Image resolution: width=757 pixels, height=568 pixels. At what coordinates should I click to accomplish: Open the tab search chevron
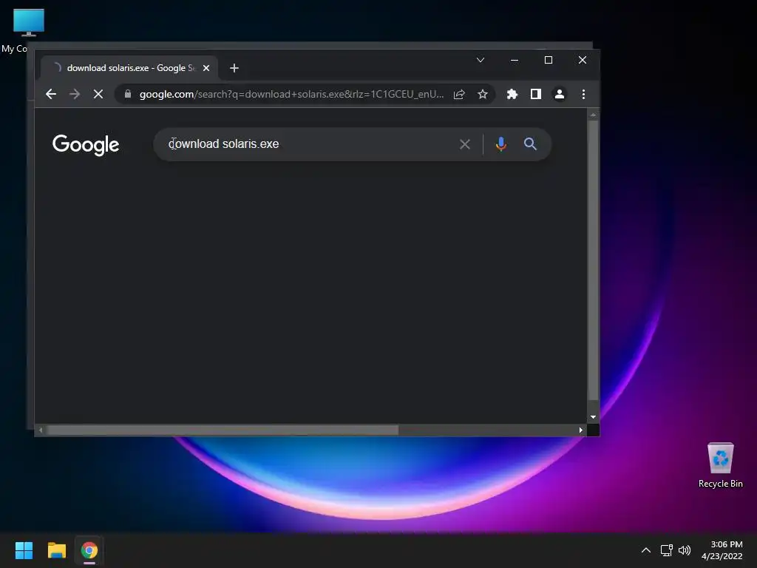(x=481, y=60)
